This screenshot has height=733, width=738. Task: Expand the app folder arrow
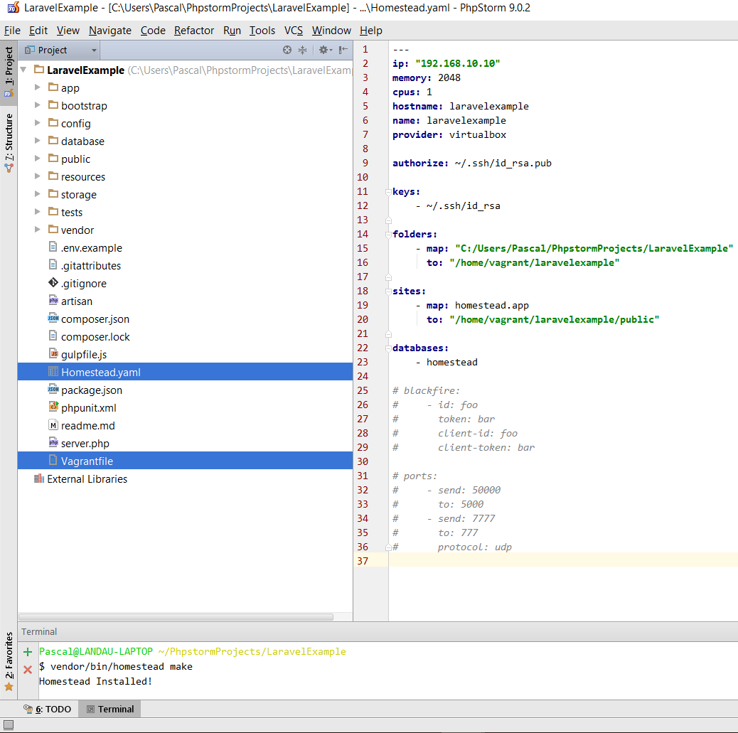click(37, 87)
